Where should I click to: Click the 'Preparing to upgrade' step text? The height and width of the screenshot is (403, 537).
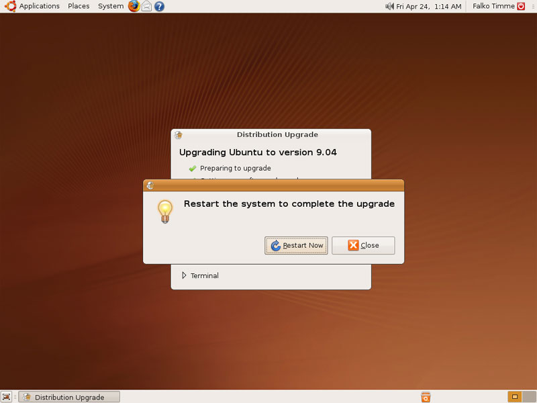(x=236, y=169)
